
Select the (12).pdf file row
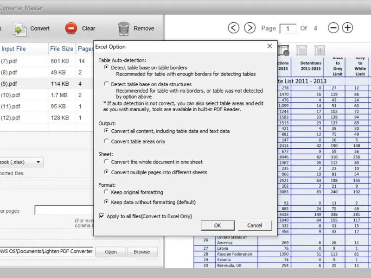click(x=47, y=118)
